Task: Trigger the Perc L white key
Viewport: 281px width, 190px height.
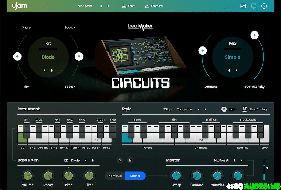Action: 86,140
